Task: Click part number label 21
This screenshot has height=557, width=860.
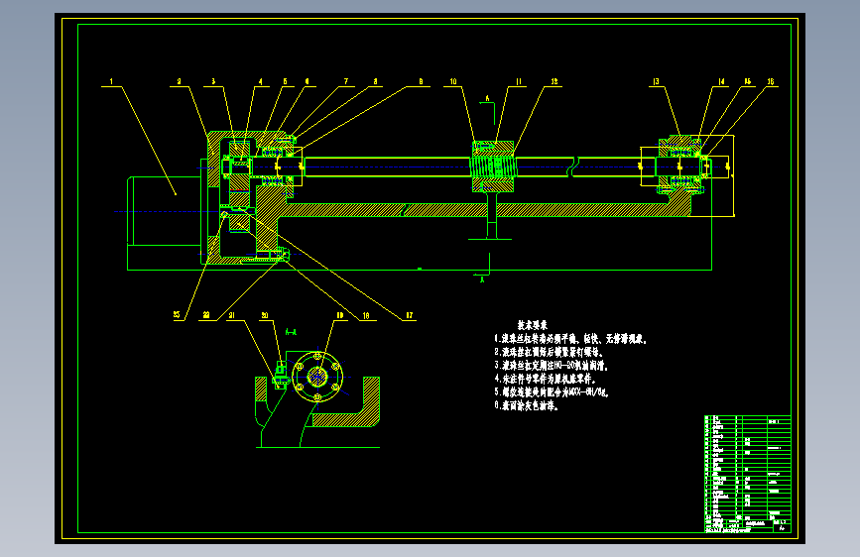Action: point(232,315)
